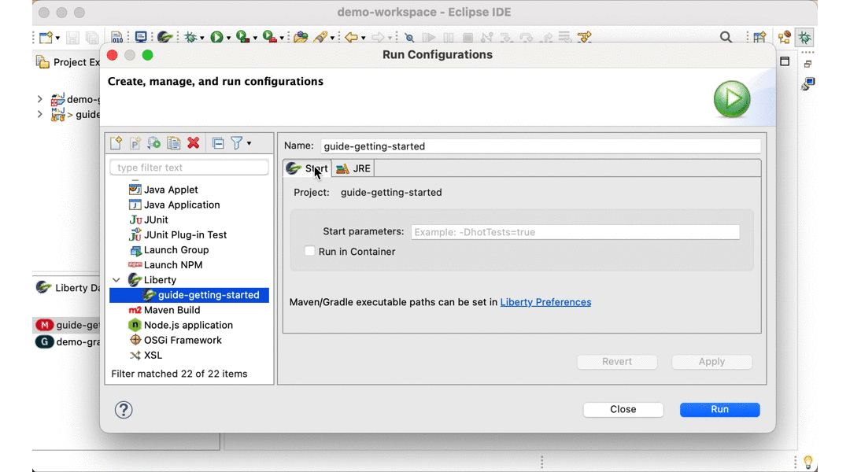
Task: Open the Coverage dropdown arrow
Action: tap(255, 38)
